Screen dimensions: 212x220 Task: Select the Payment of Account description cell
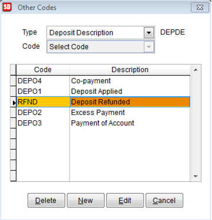[x=130, y=123]
